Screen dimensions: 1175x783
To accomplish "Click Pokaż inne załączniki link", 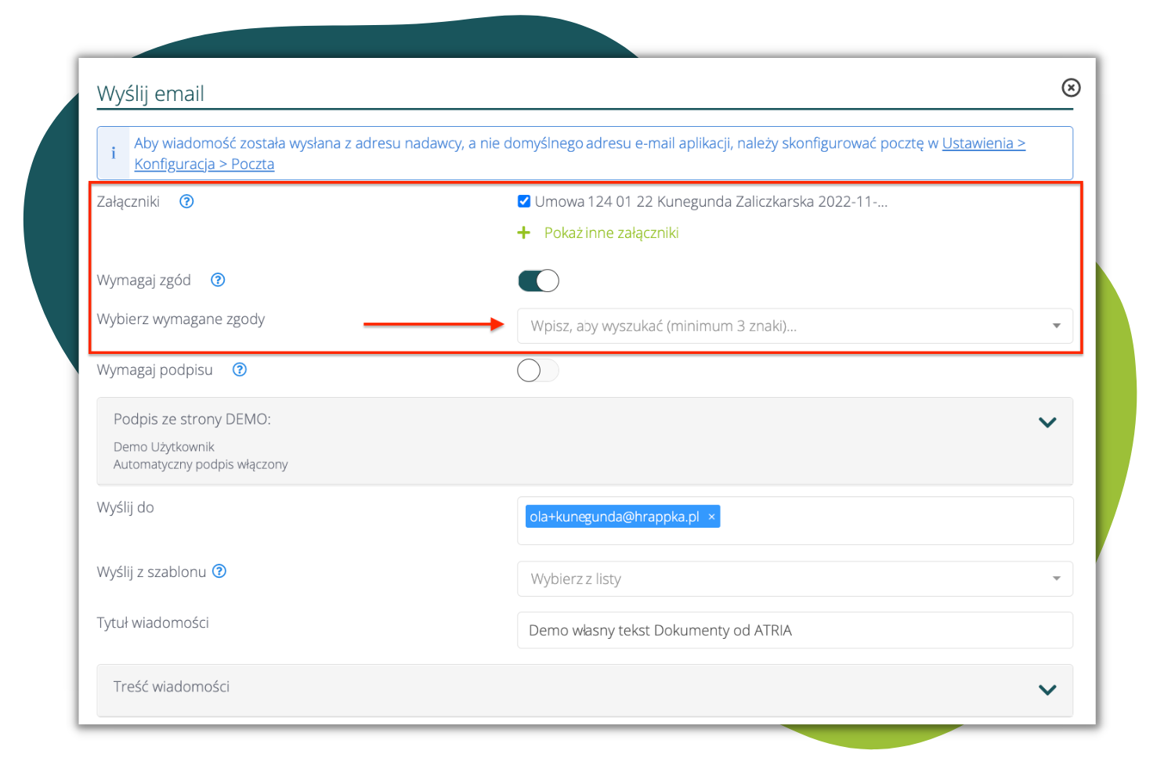I will pos(611,233).
